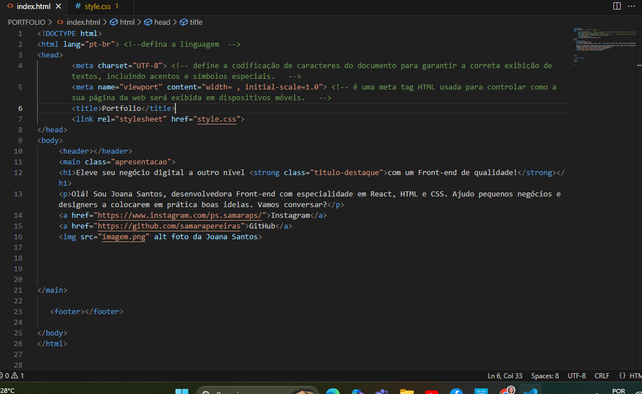Follow the github.com/samarapereiras link
Screen dimensions: 642x394
tap(169, 226)
